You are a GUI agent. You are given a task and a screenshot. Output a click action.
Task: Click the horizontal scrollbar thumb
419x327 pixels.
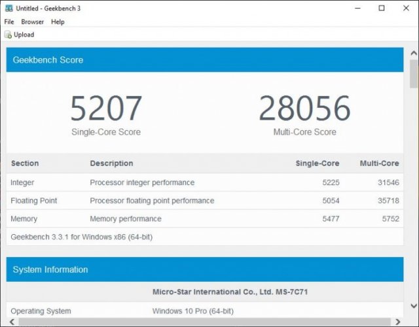coord(196,322)
